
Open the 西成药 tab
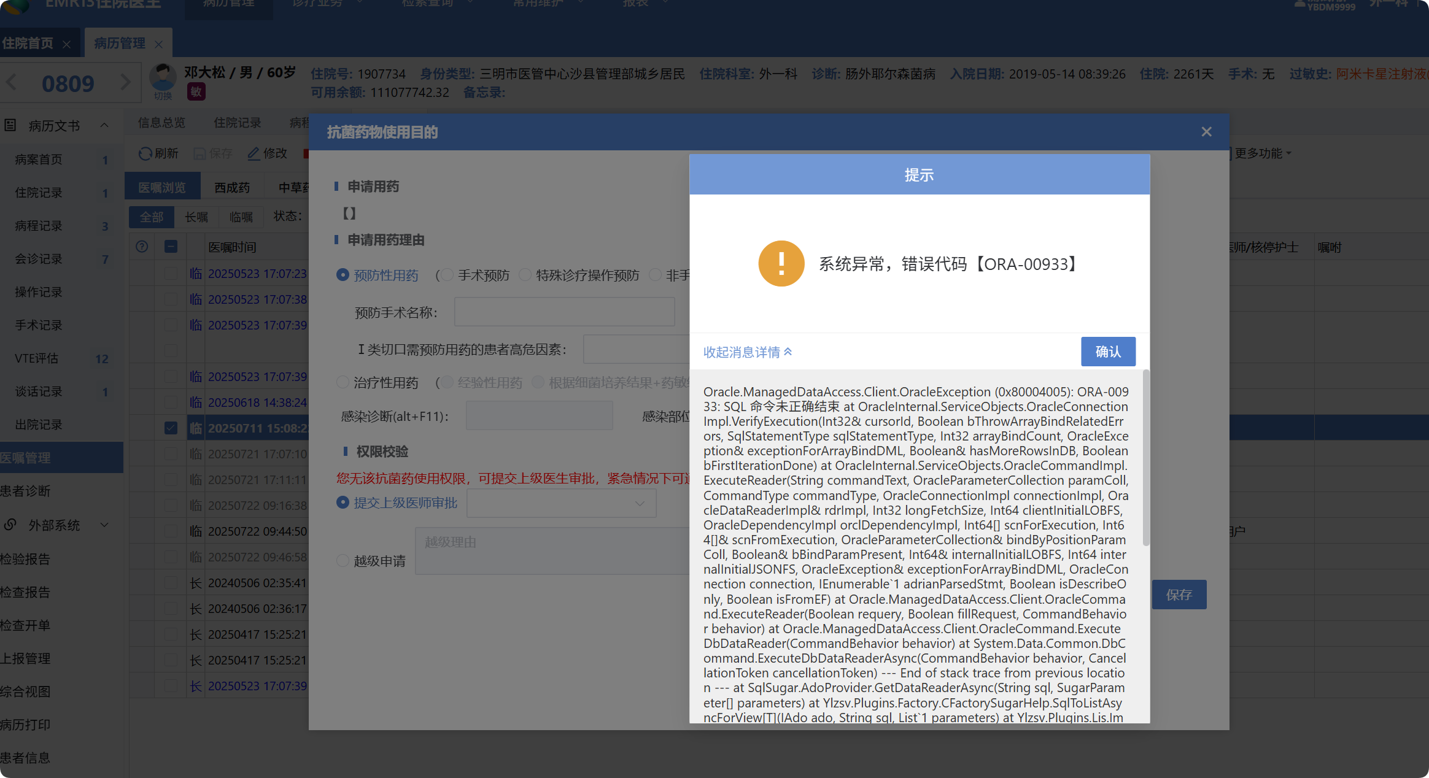[232, 187]
